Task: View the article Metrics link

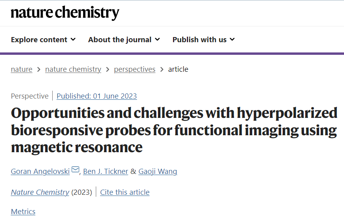Action: pyautogui.click(x=23, y=211)
